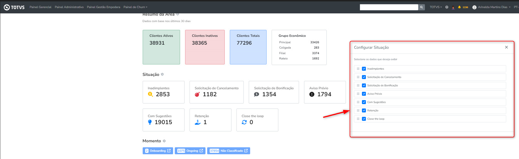Click the Com Sugestões lightbulb icon
Viewport: 519px width, 159px height.
point(150,122)
